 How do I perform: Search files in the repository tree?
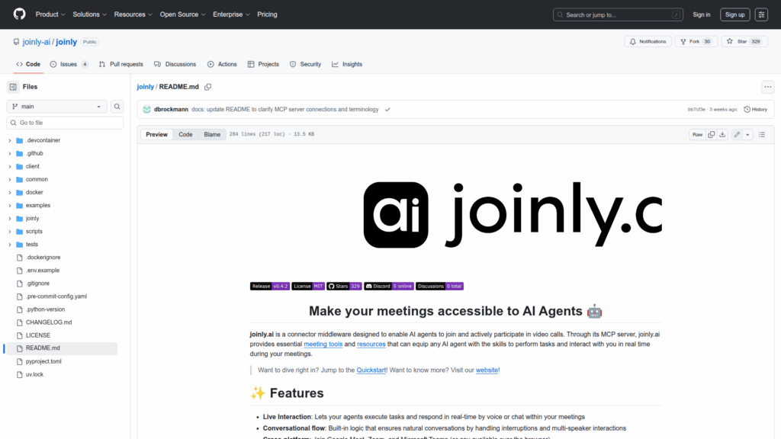(x=117, y=107)
